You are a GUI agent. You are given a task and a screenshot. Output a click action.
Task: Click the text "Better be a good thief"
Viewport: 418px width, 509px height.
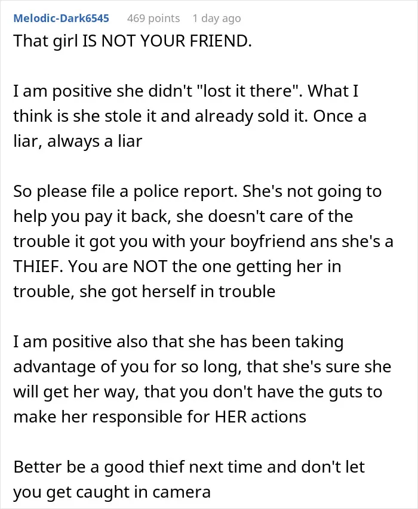click(99, 467)
